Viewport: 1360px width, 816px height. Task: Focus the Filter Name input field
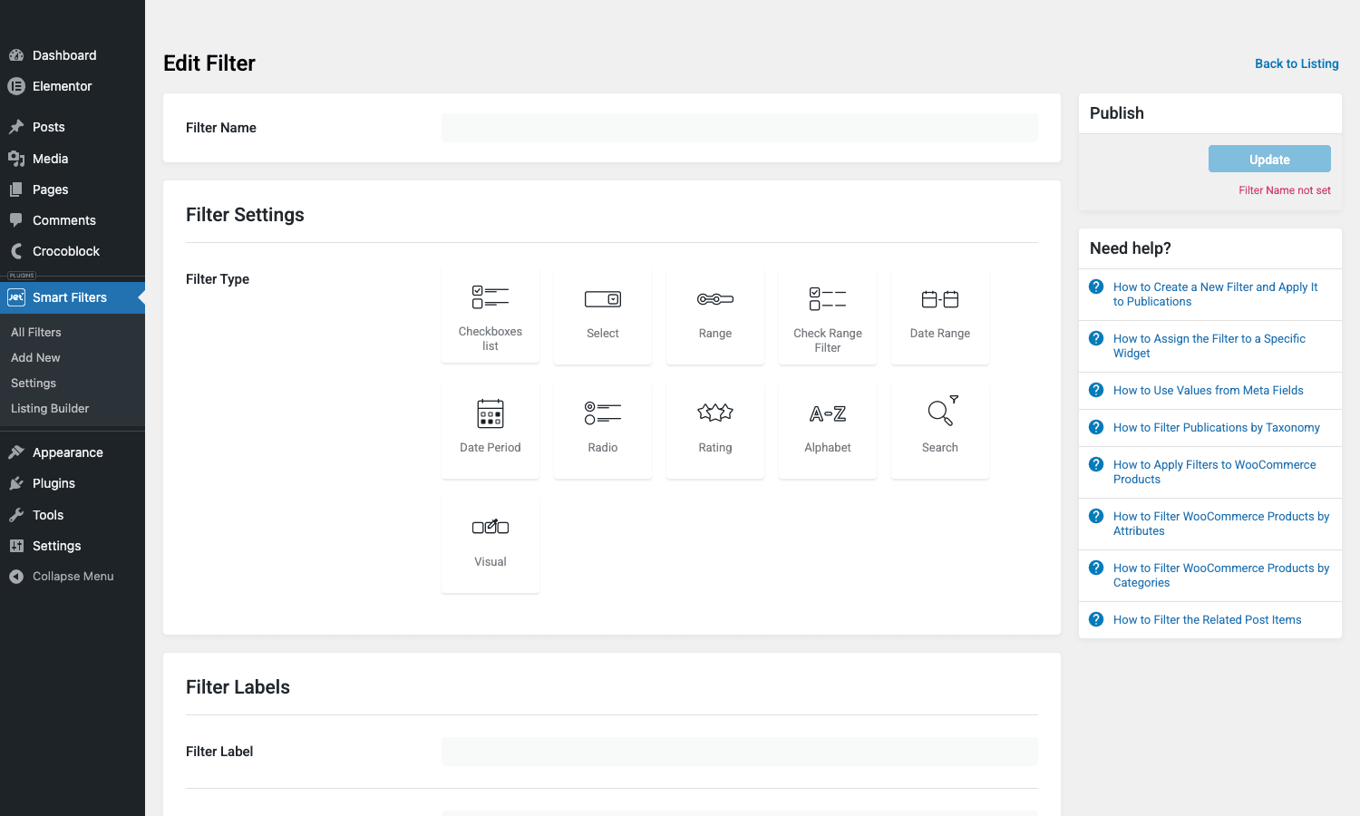(740, 128)
